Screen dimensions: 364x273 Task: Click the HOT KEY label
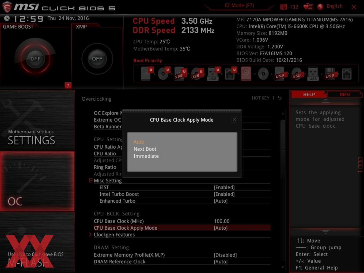click(260, 98)
